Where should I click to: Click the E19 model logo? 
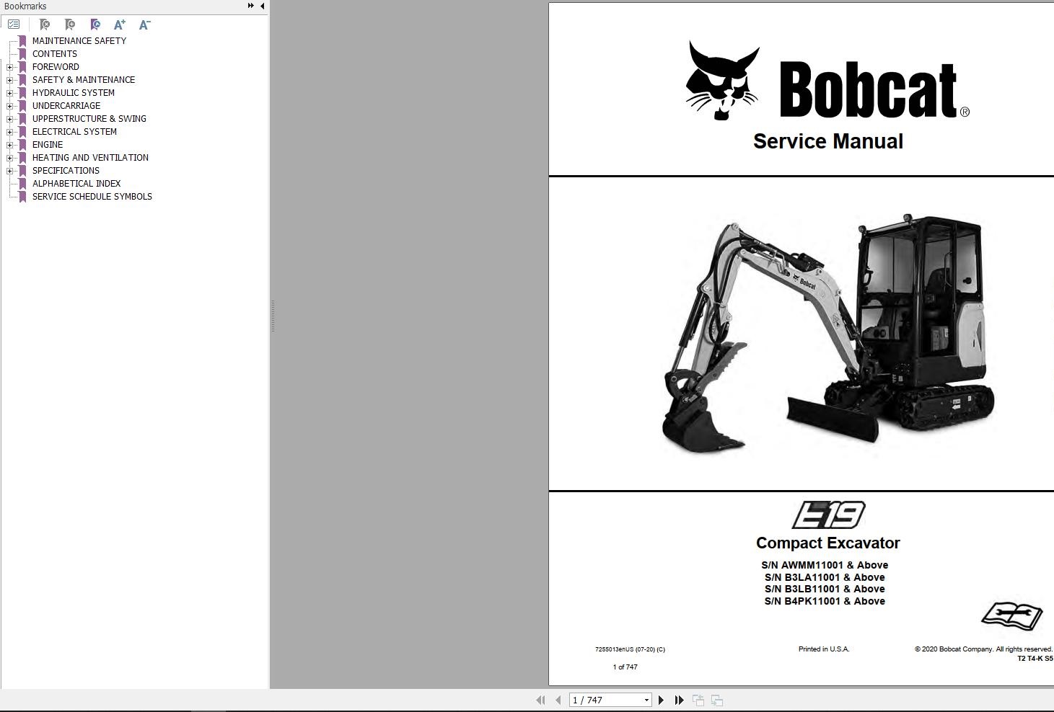(x=828, y=515)
